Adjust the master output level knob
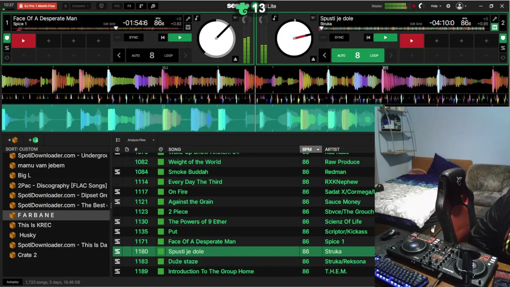Viewport: 510px width, 287px height. coord(420,6)
